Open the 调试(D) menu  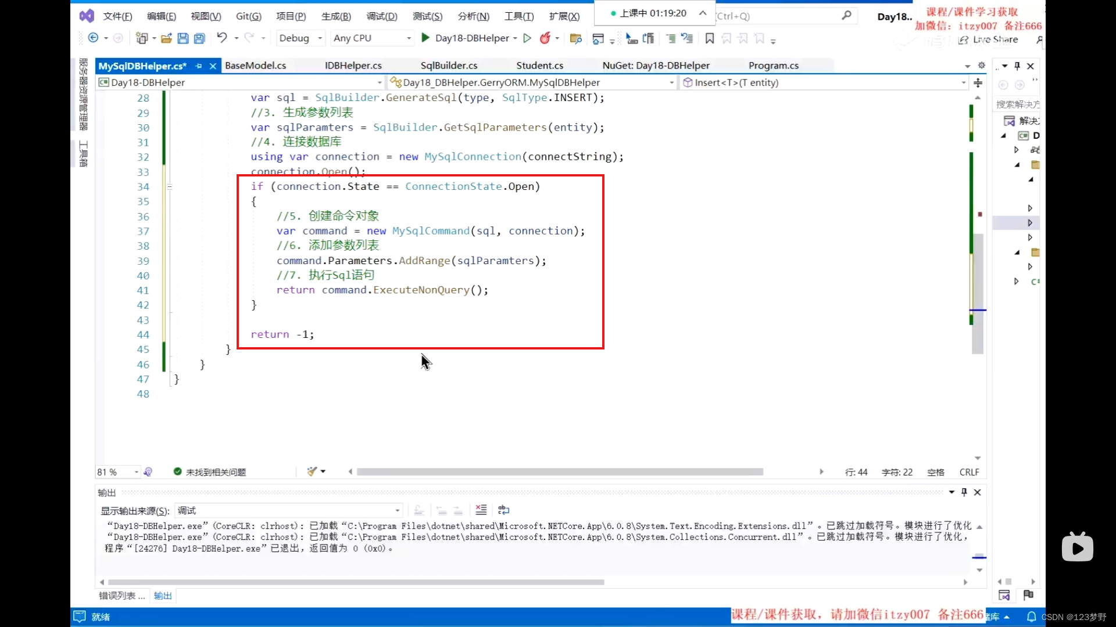381,16
